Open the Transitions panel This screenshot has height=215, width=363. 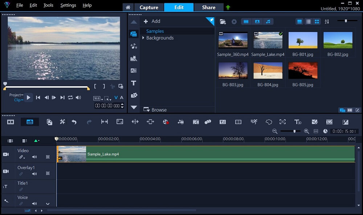134,70
